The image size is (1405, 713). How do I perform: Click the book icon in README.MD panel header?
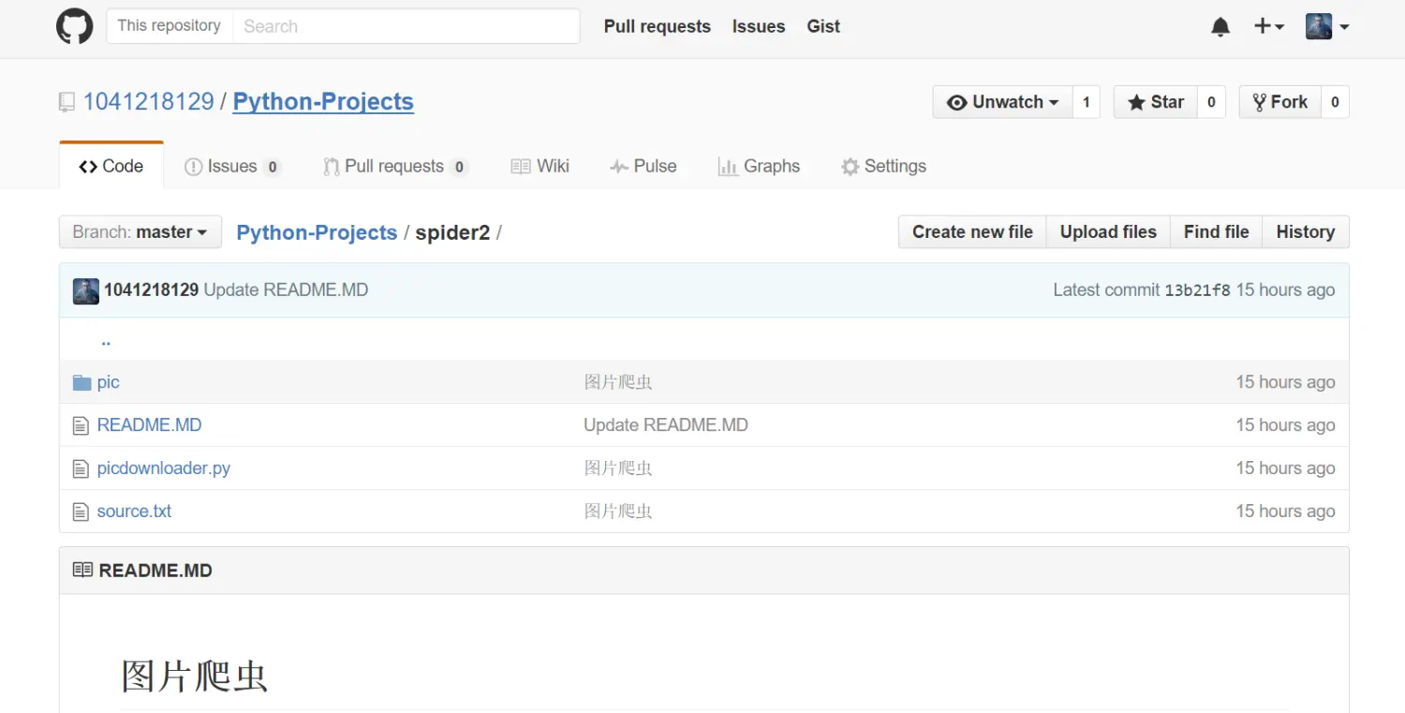[x=82, y=570]
